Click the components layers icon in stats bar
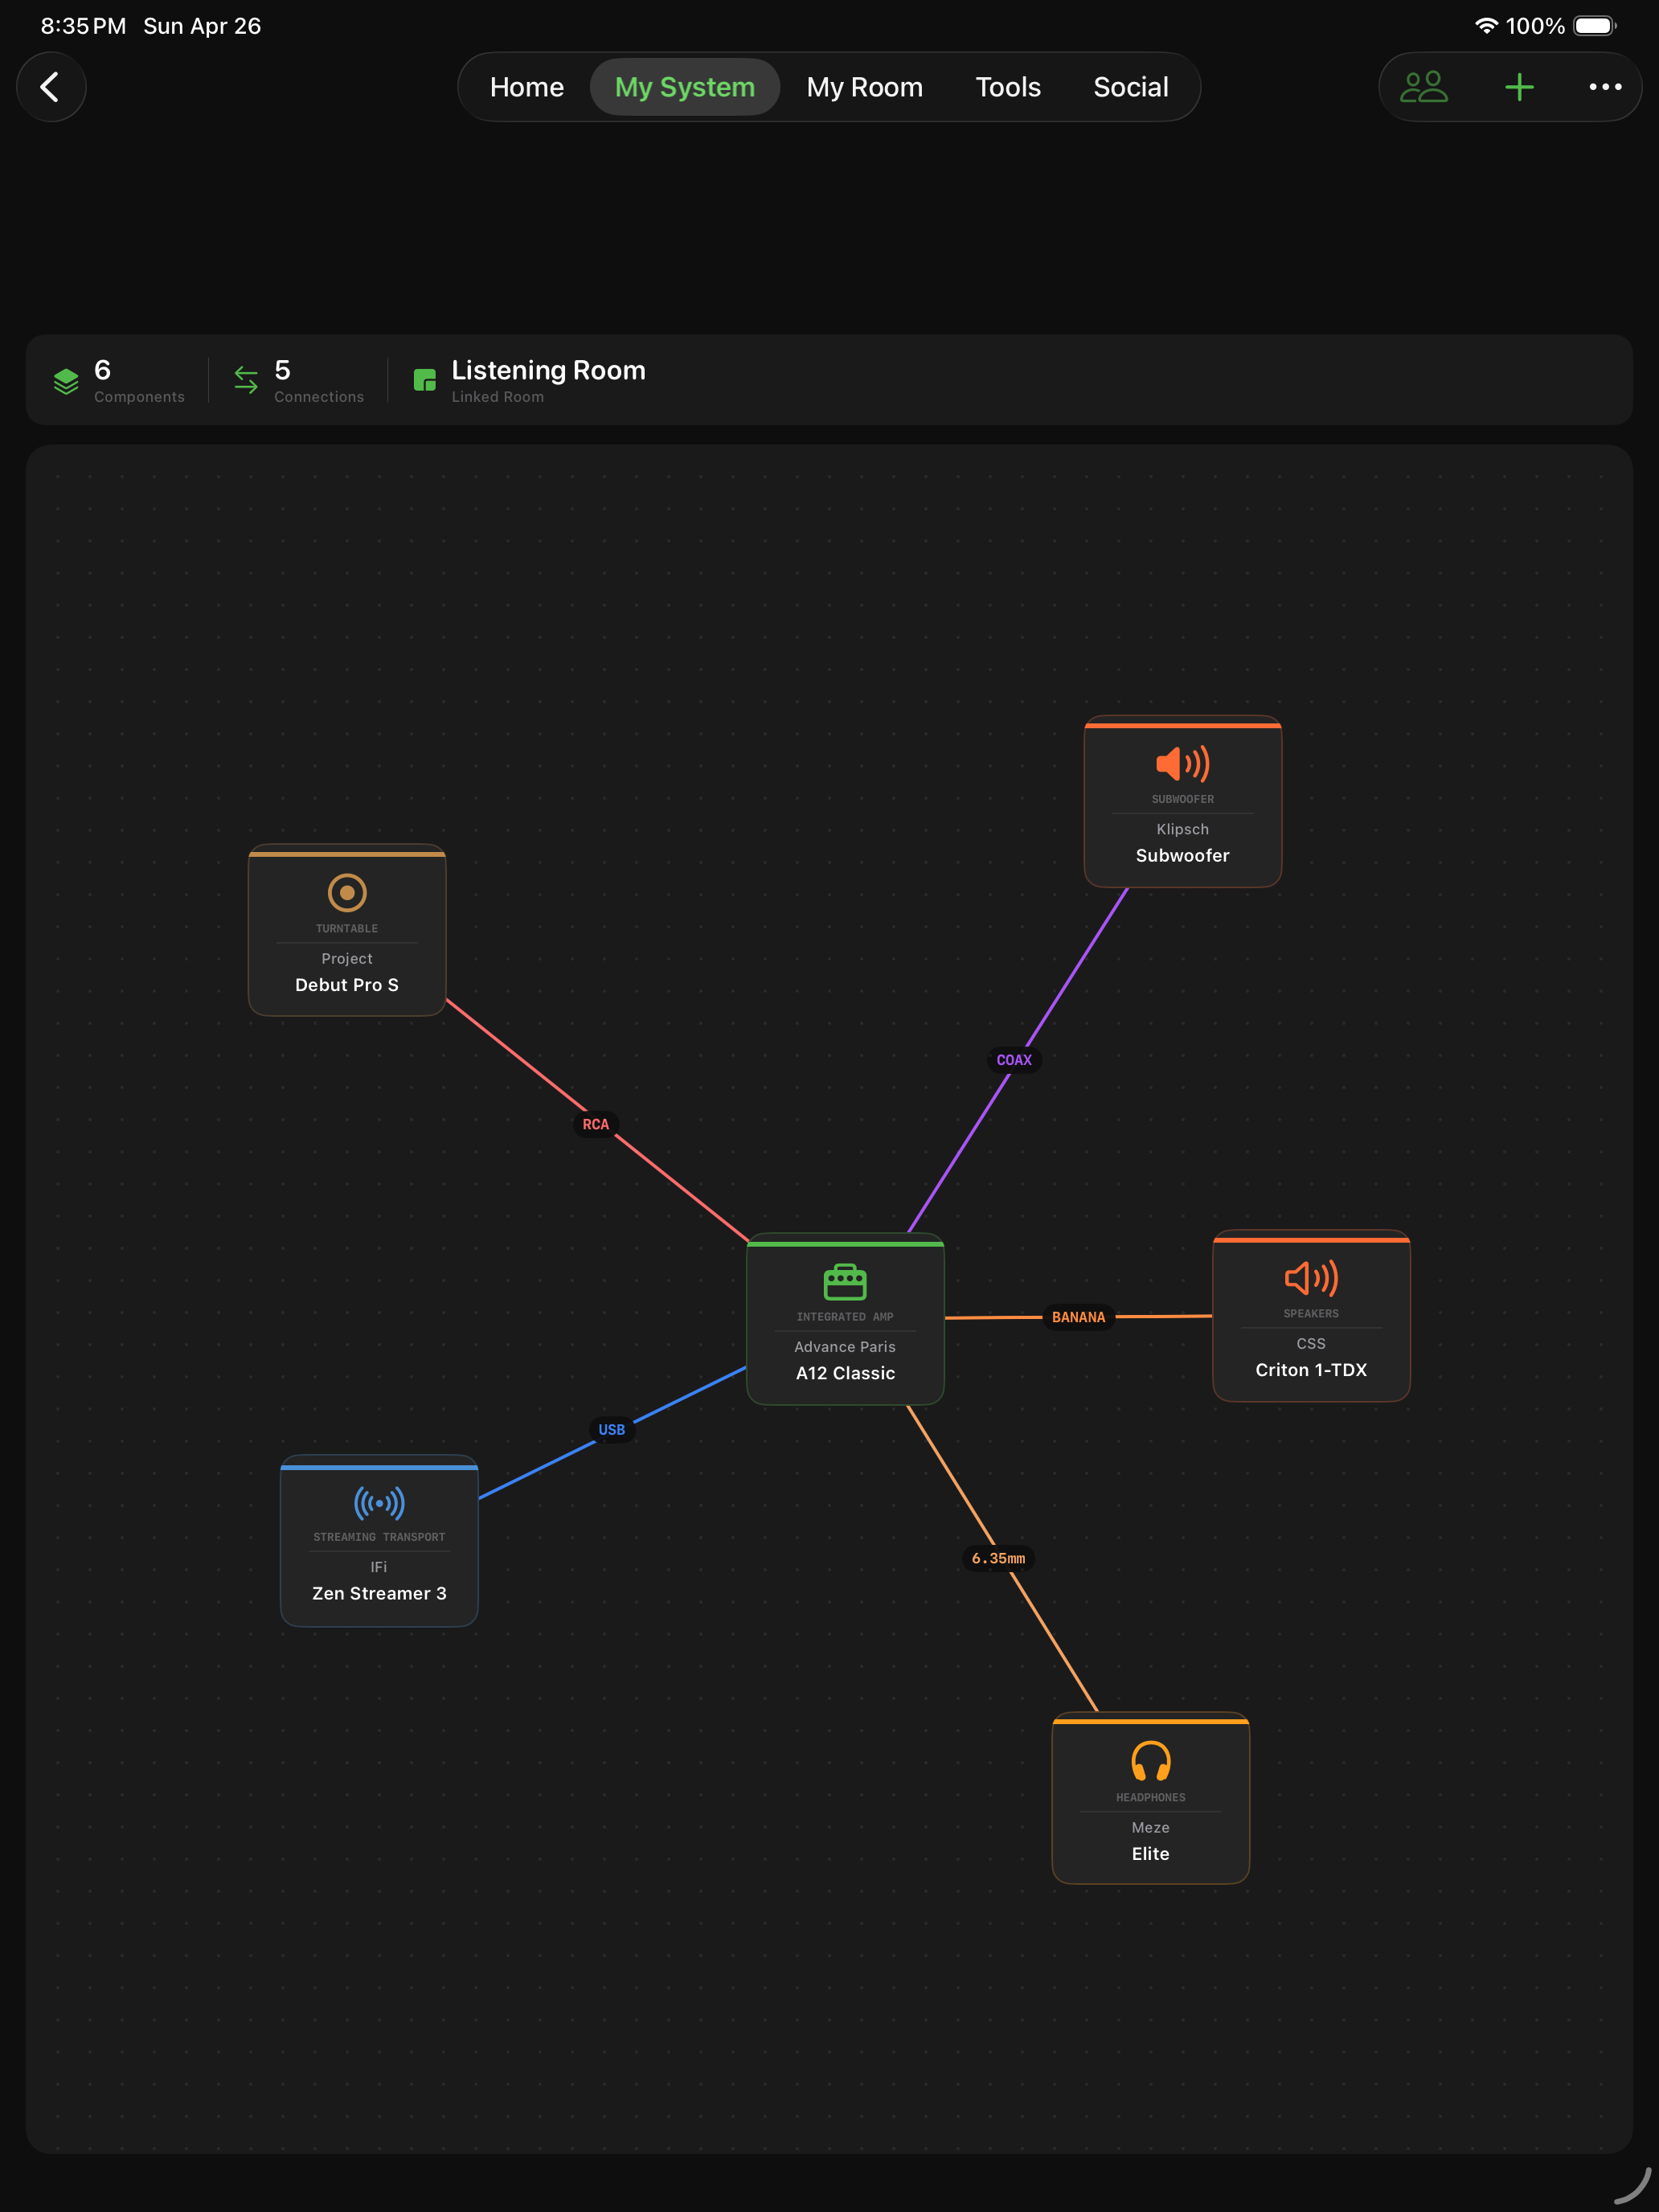 66,379
